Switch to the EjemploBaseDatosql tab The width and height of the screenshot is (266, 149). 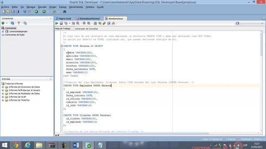coord(89,19)
